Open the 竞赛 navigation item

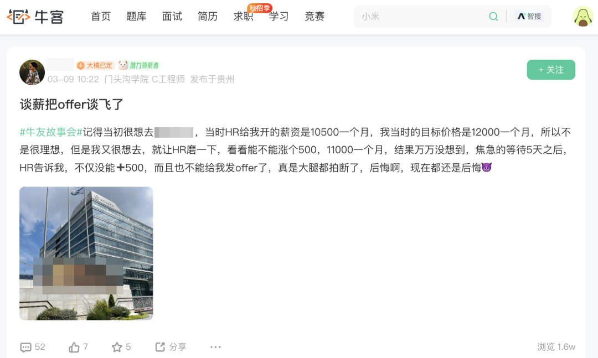(315, 17)
